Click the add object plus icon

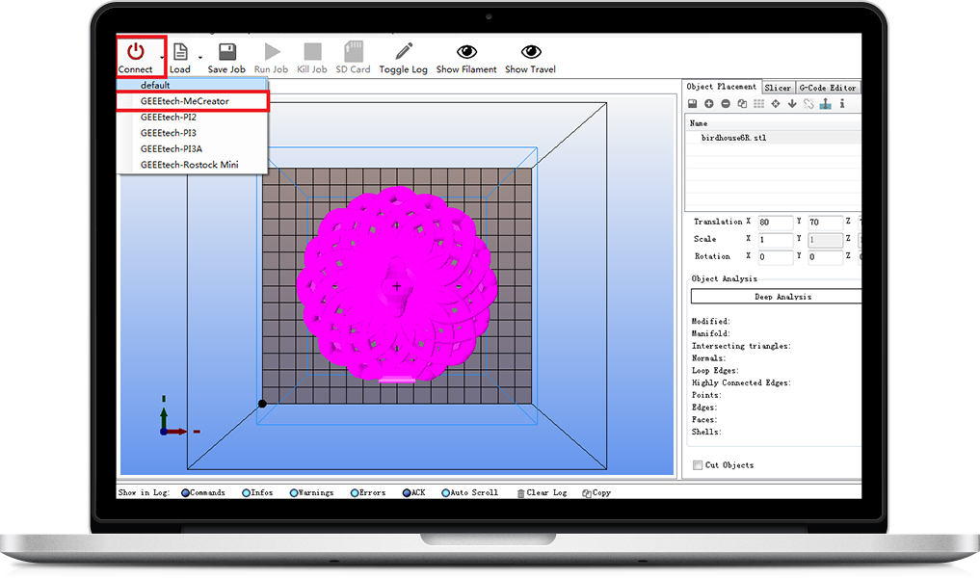(709, 104)
